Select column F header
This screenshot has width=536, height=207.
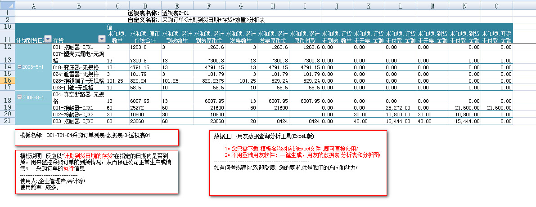coord(209,6)
